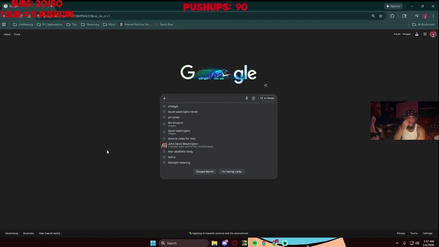Open the Streamlabs icon on the taskbar
Image resolution: width=439 pixels, height=247 pixels.
[x=285, y=243]
